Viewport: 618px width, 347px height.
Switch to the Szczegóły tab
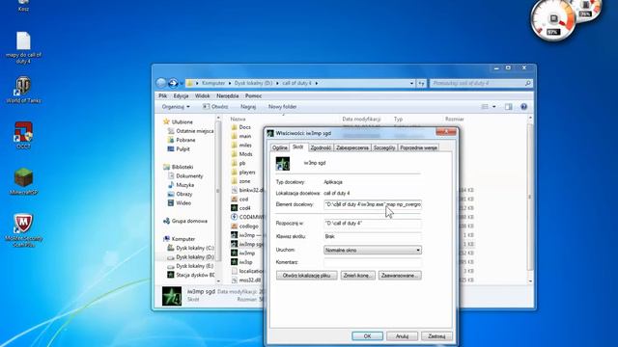[x=384, y=147]
